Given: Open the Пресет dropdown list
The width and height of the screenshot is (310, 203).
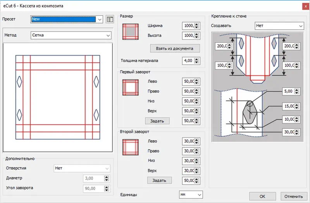Looking at the screenshot, I should 100,19.
